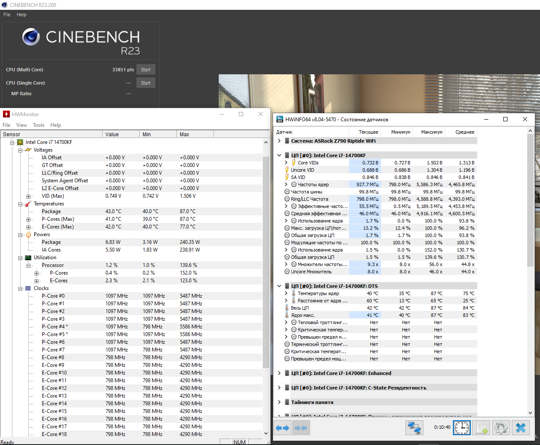Viewport: 540px width, 445px height.
Task: Click the lightning bolt icon next to Uncore VID
Action: point(287,170)
